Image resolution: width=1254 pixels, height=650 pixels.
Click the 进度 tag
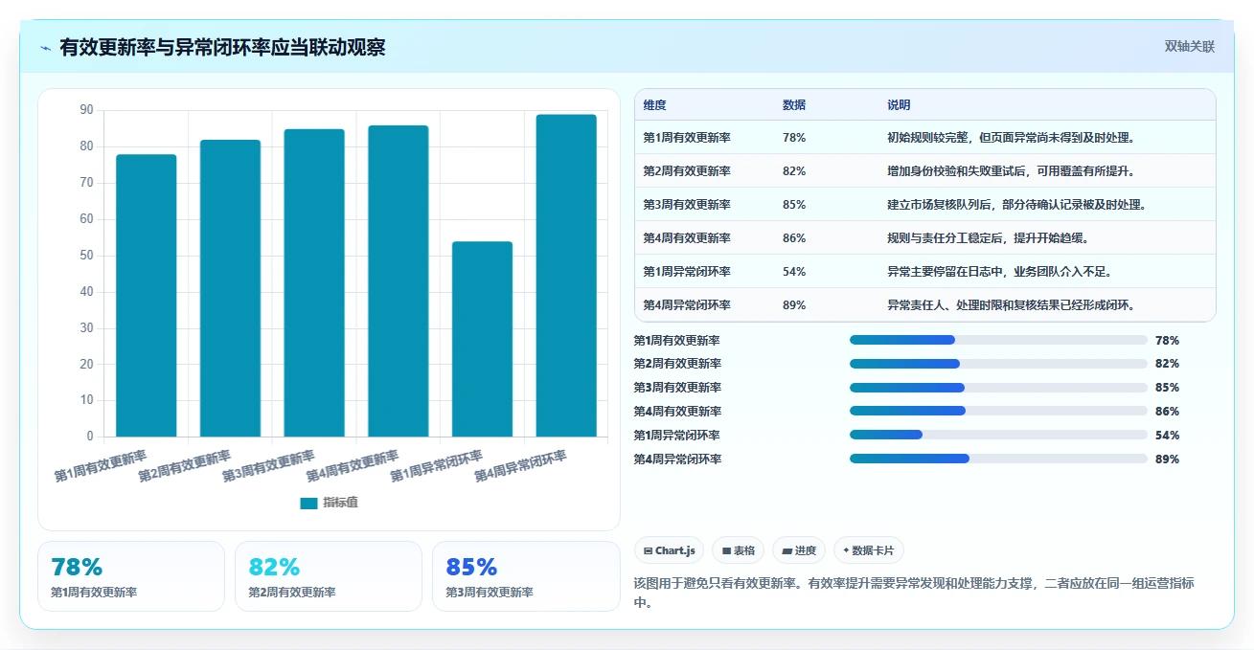pyautogui.click(x=798, y=550)
